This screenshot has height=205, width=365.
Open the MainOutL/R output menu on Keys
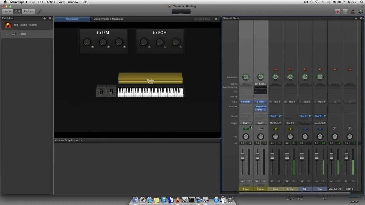275,123
